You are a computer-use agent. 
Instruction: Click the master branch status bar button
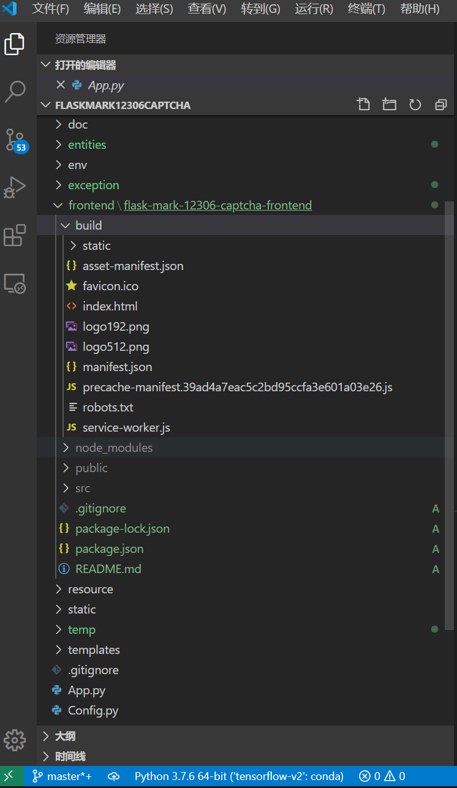(x=62, y=776)
